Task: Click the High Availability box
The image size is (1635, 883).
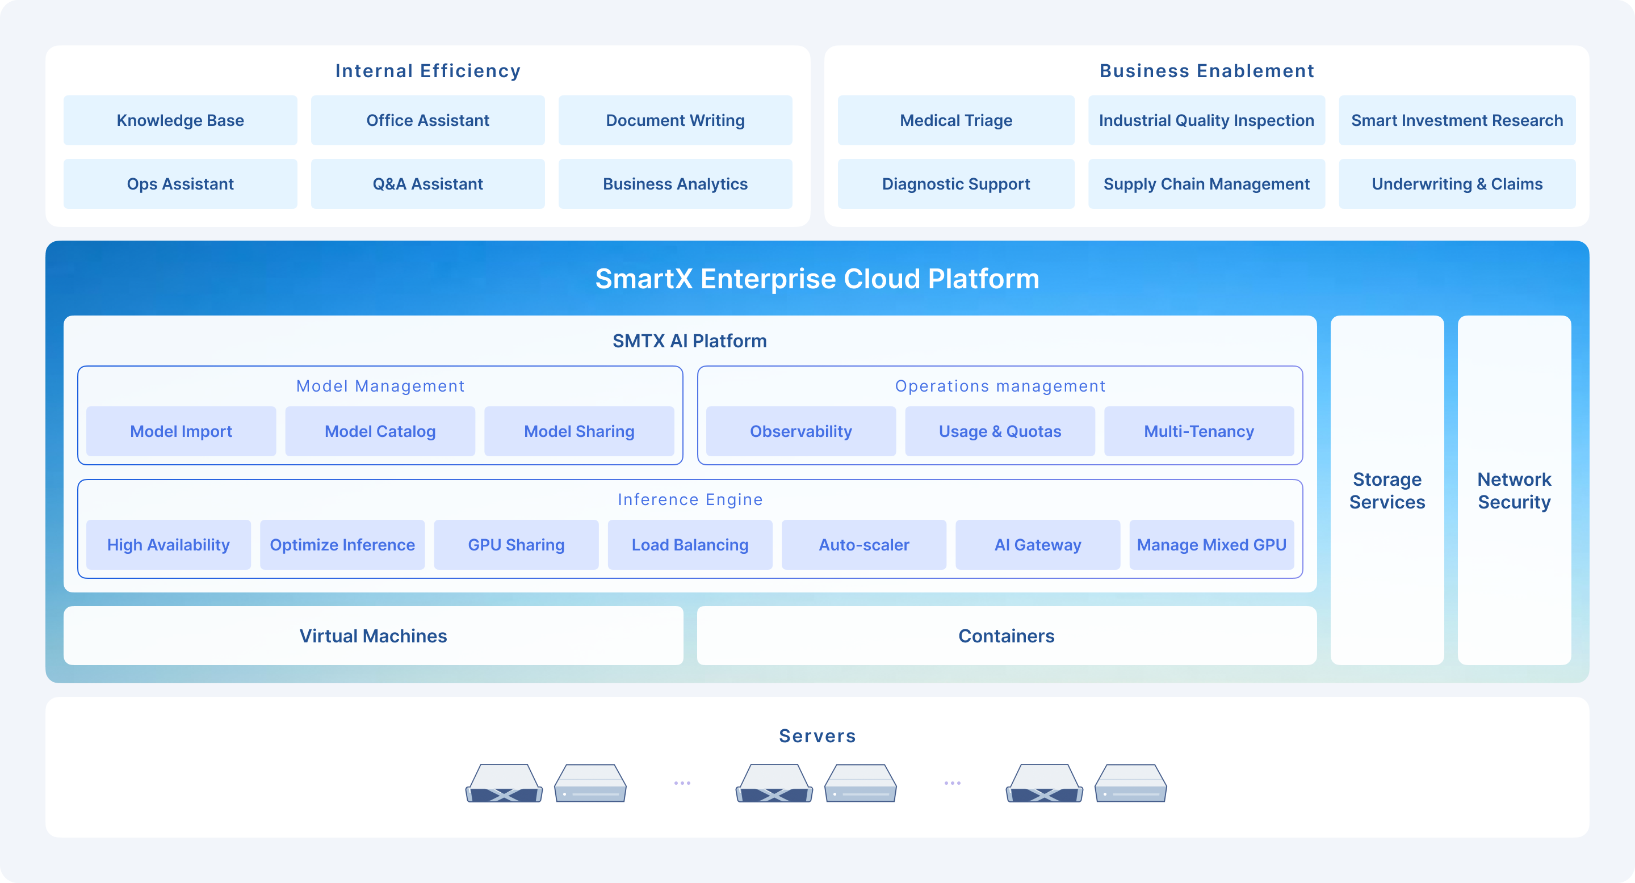Action: click(x=168, y=545)
